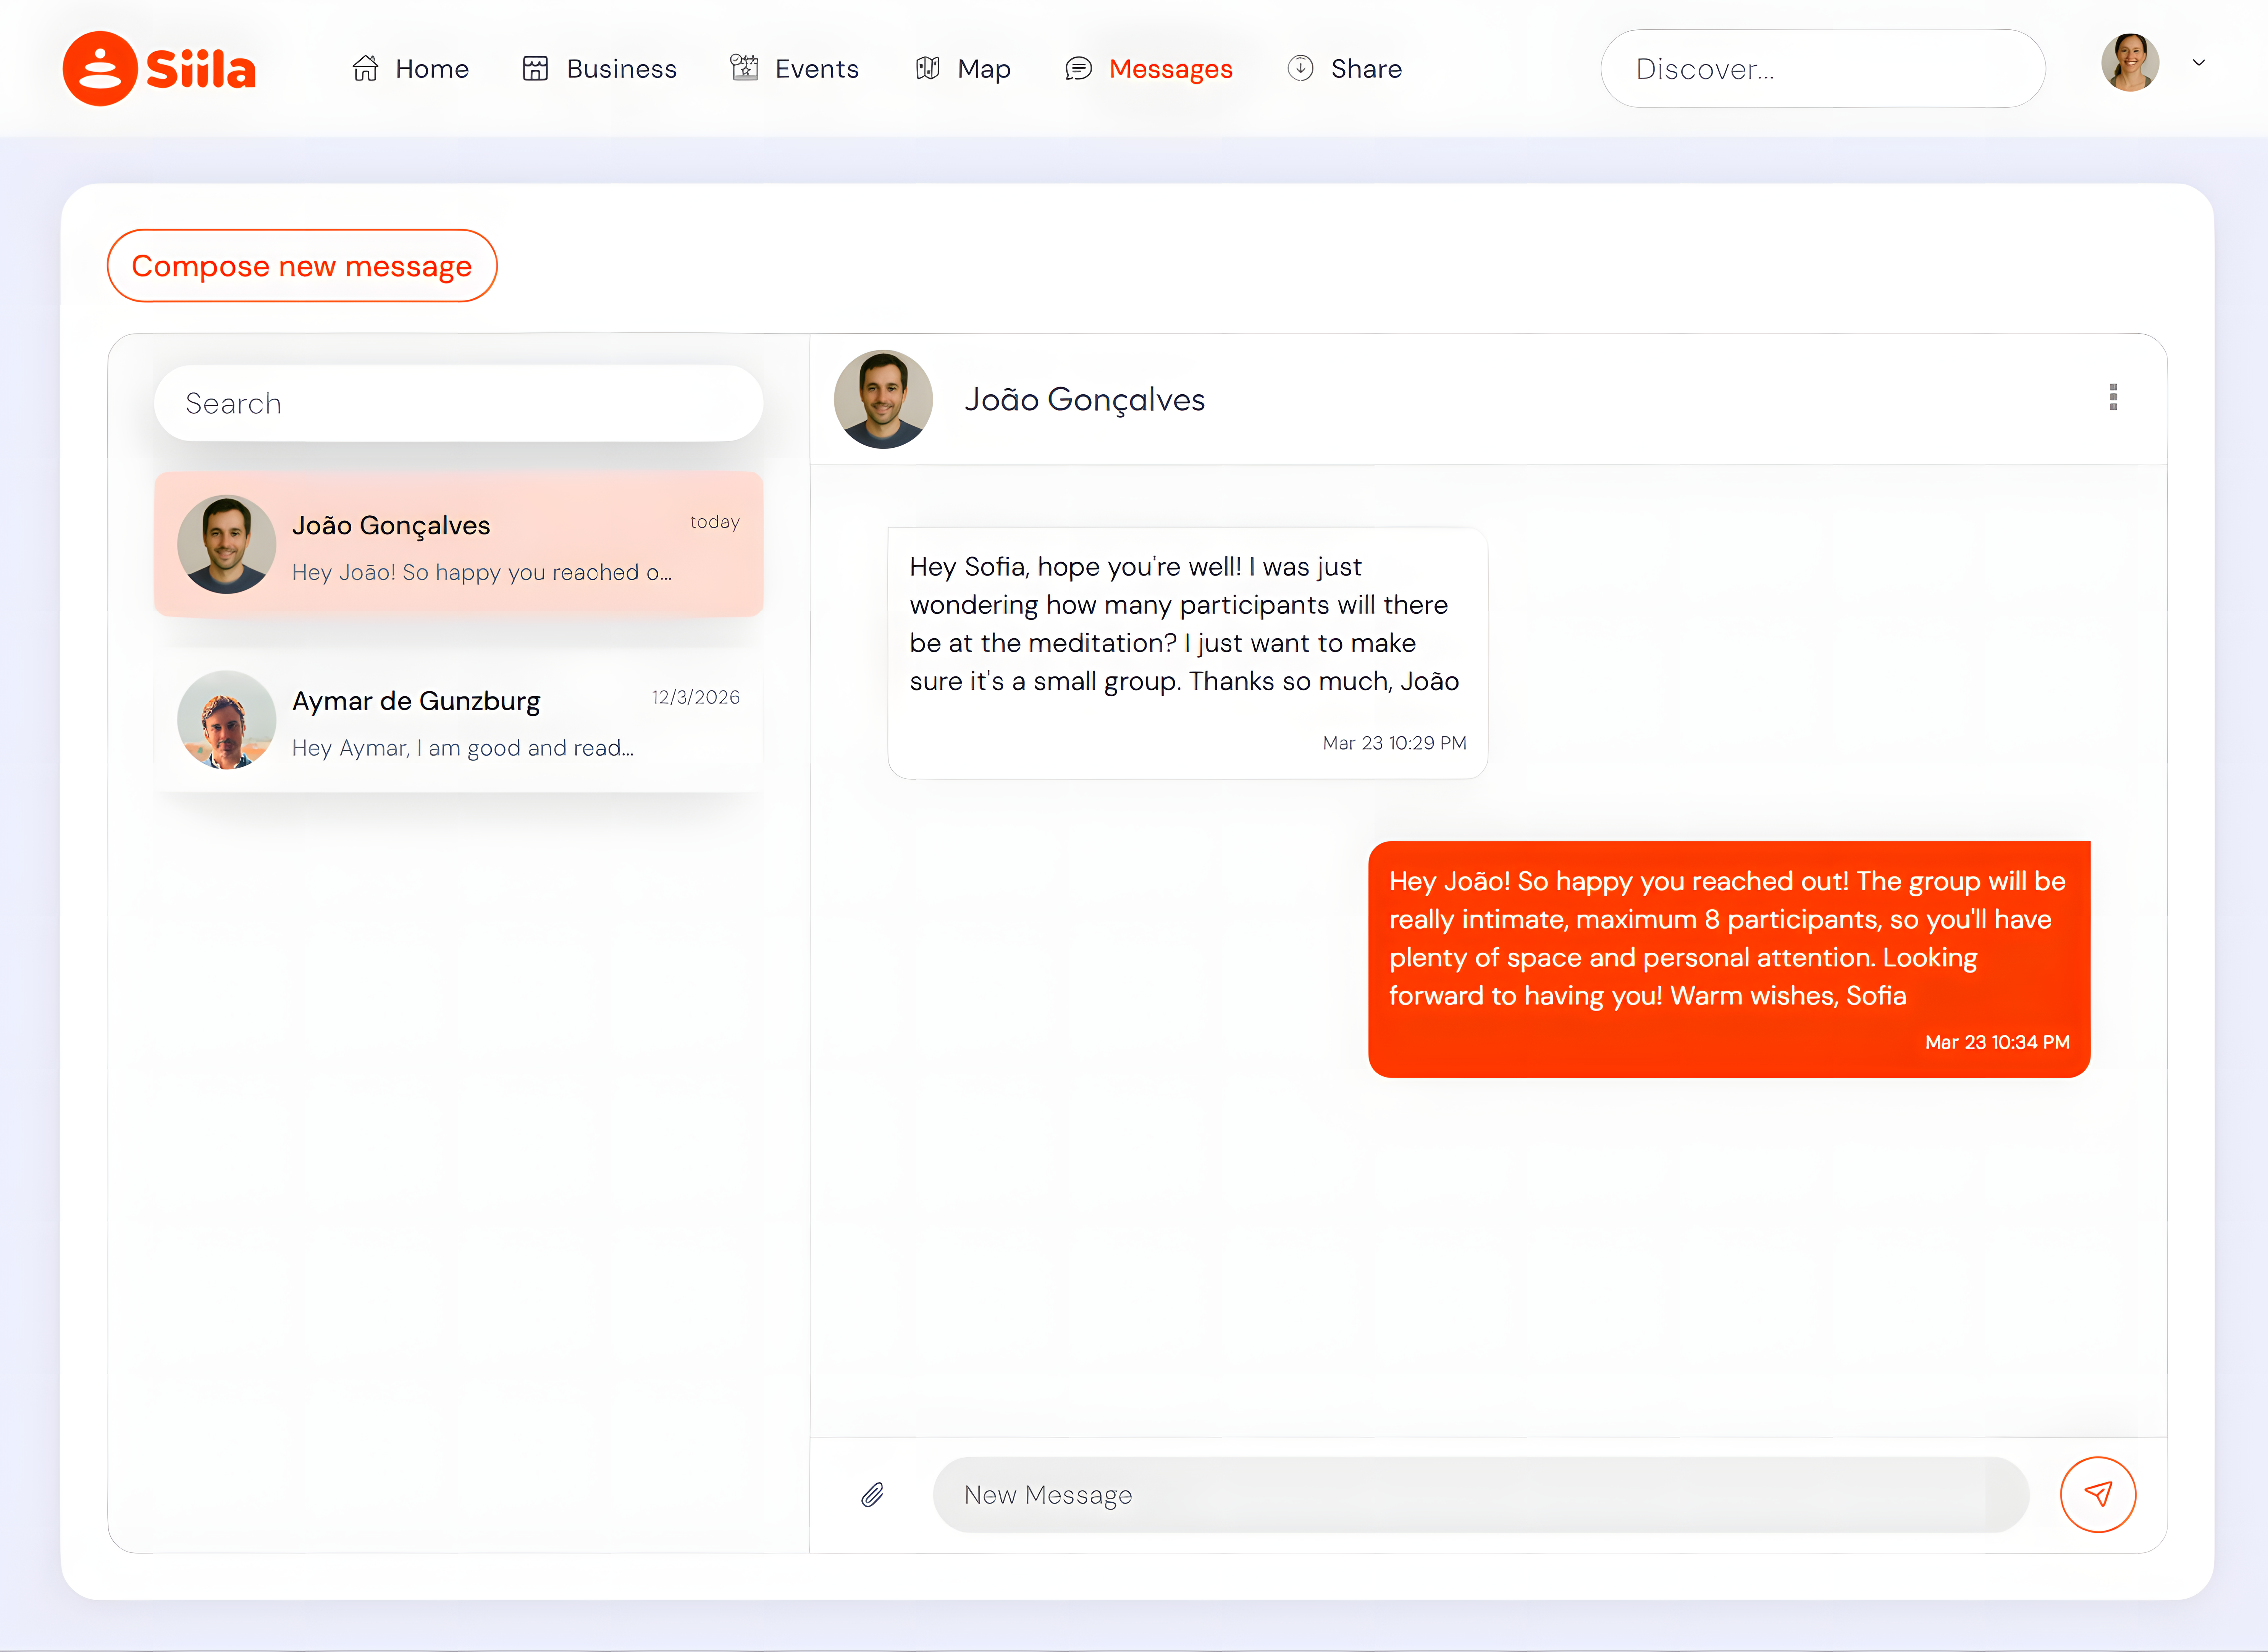
Task: Switch to the Map label
Action: coord(984,69)
